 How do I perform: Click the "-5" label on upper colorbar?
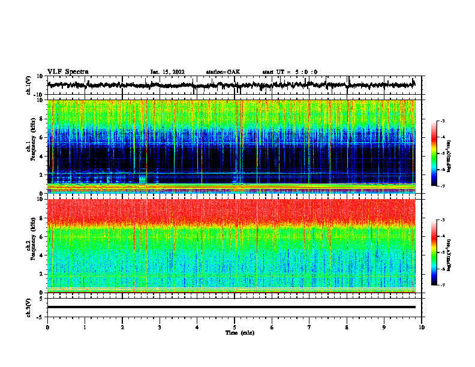442,154
